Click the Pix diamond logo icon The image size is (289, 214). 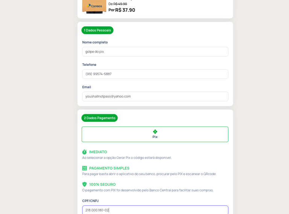(x=155, y=132)
